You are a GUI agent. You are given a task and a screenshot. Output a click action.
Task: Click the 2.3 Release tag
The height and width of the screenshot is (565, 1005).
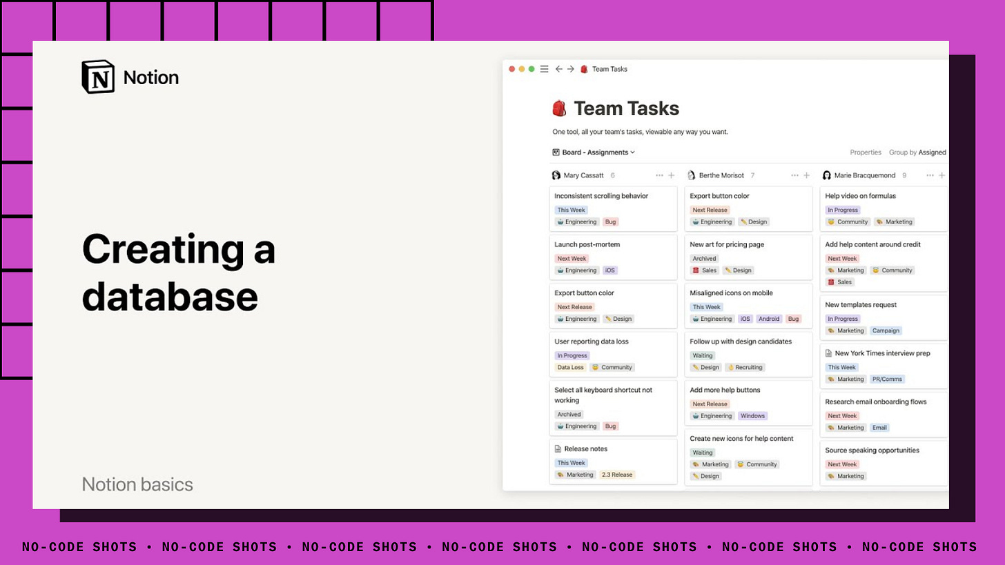[616, 475]
